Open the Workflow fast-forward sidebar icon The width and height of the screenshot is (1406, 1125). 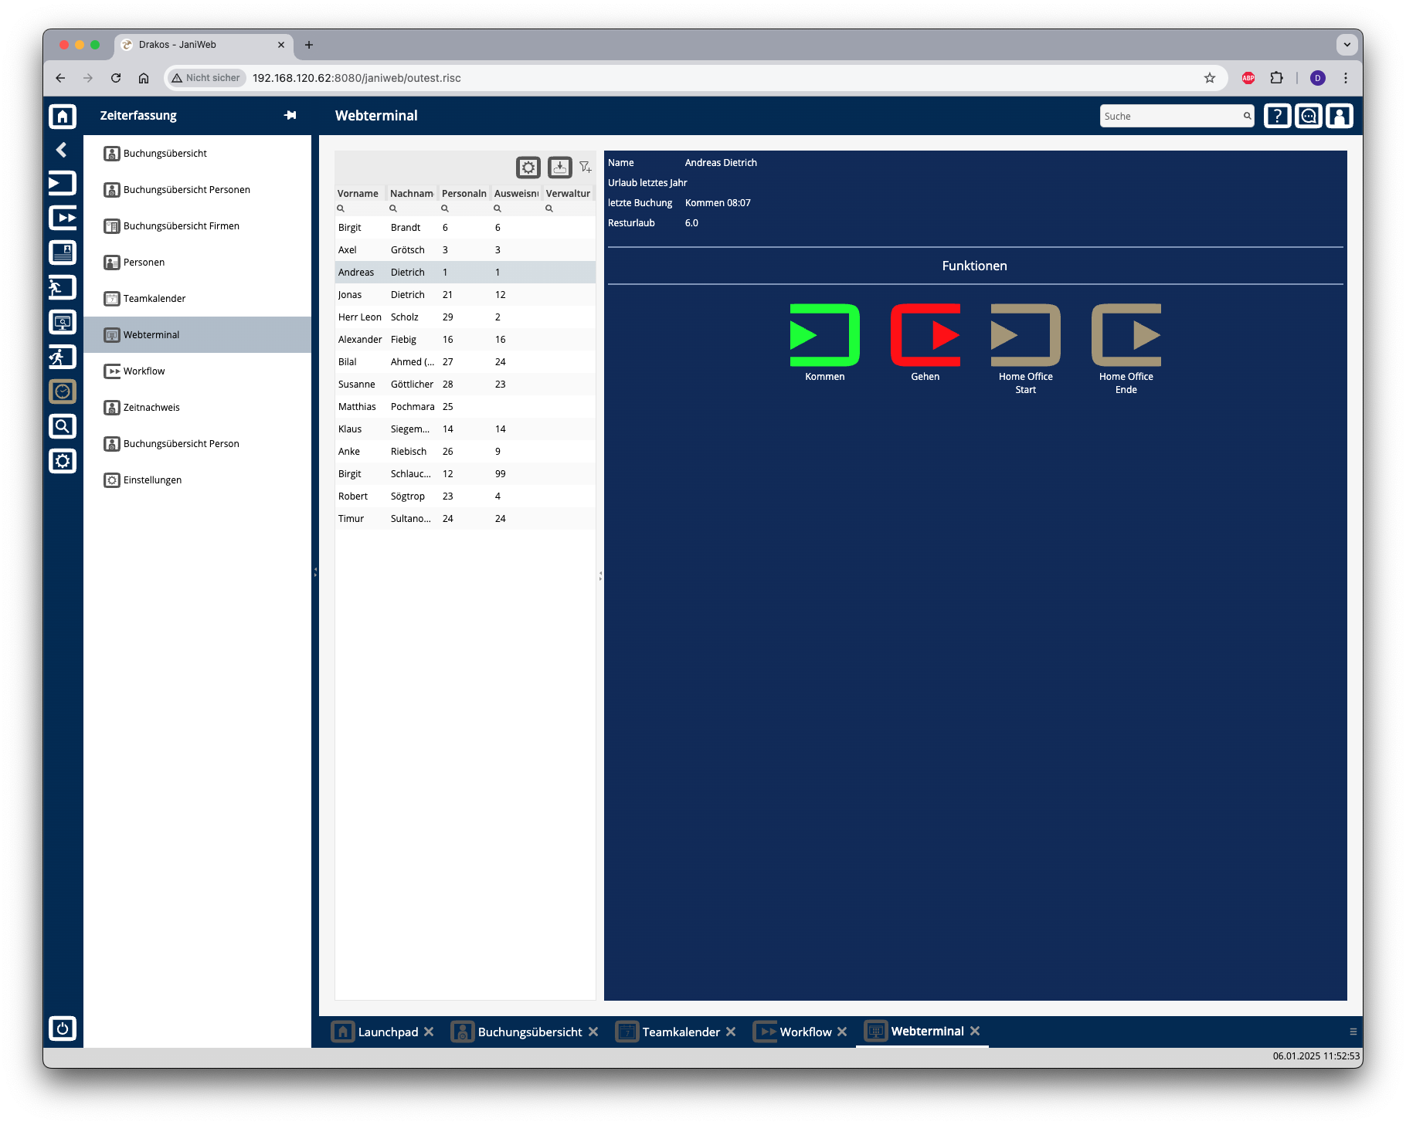pos(63,218)
